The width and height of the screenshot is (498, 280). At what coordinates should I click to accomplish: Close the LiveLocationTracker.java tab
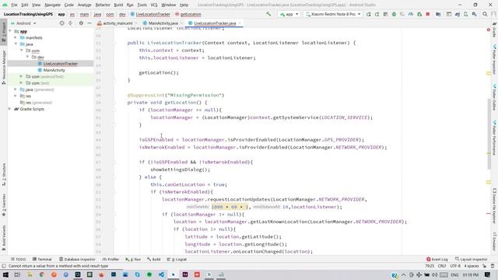click(240, 23)
